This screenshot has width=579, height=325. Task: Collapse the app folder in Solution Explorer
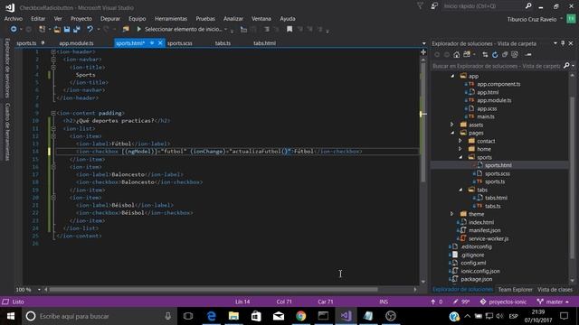tap(452, 76)
